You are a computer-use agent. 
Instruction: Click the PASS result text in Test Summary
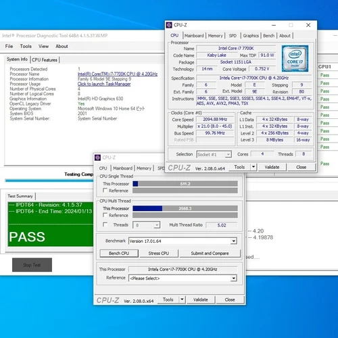point(27,237)
